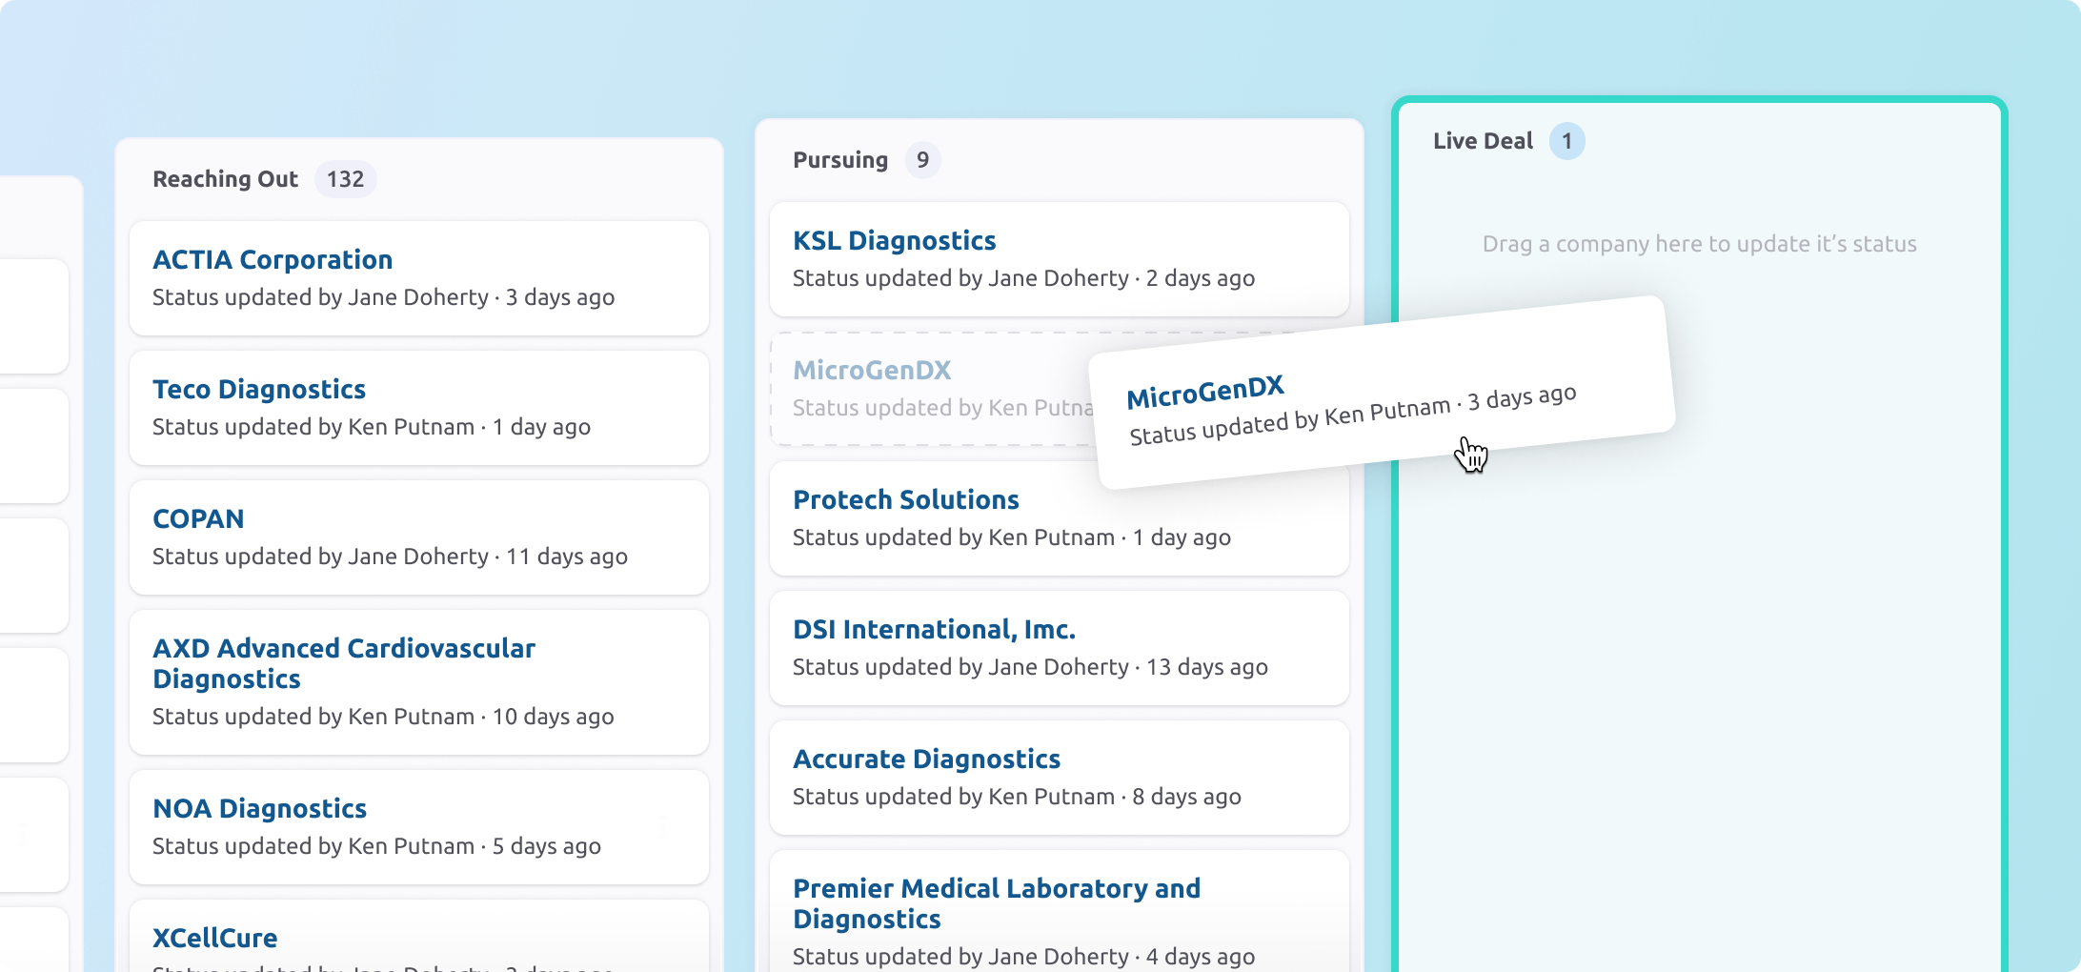Click 'Drag a company here' hint text
Viewport: 2081px width, 972px height.
coord(1699,244)
